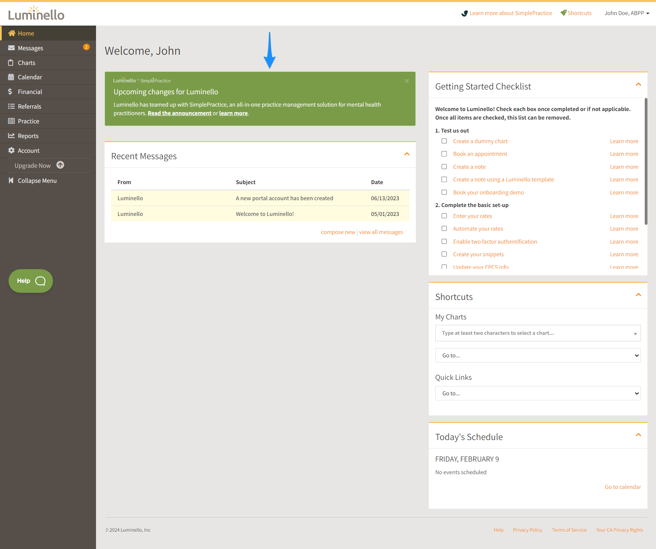
Task: Click the Home house icon in sidebar
Action: pos(12,33)
